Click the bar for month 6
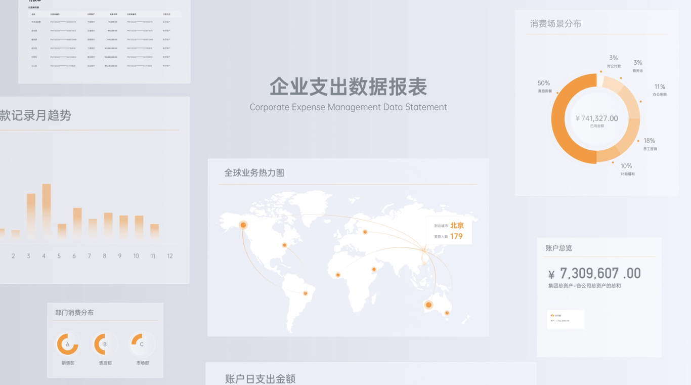The height and width of the screenshot is (385, 691). [x=77, y=223]
